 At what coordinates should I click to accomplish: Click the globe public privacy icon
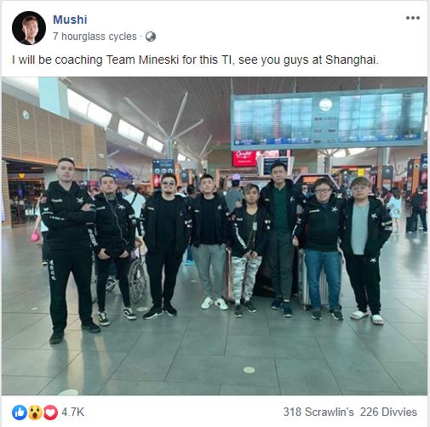click(151, 37)
